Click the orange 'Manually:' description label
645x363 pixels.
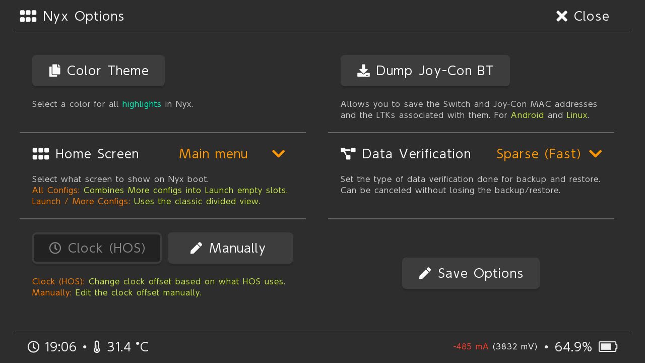pos(52,293)
